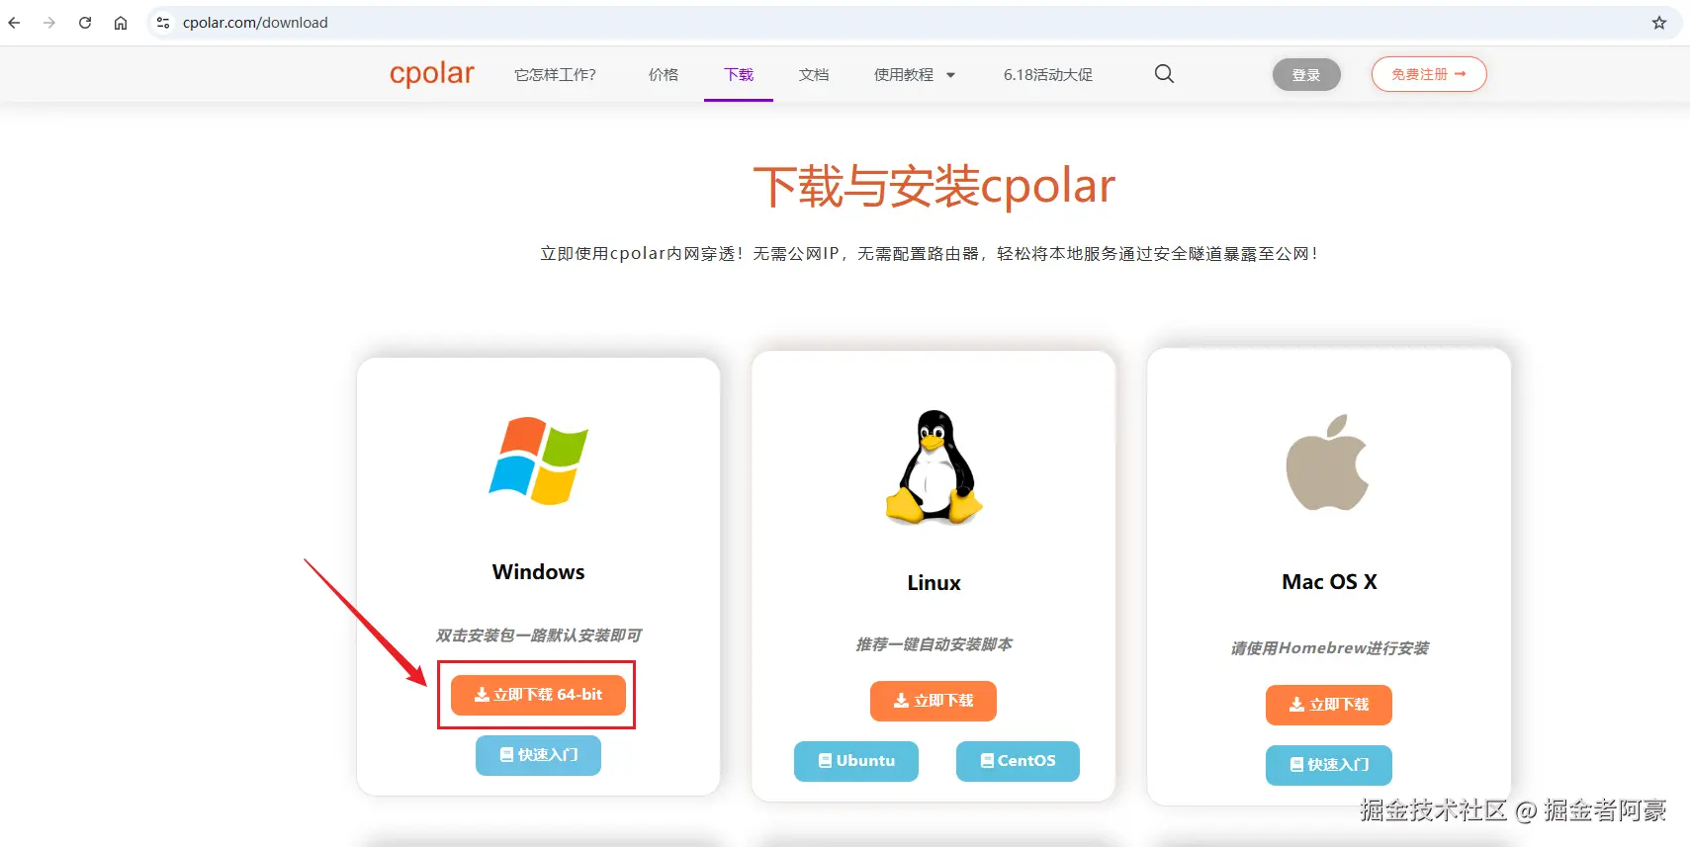This screenshot has width=1690, height=847.
Task: Click the cpolar brand logo
Action: point(432,74)
